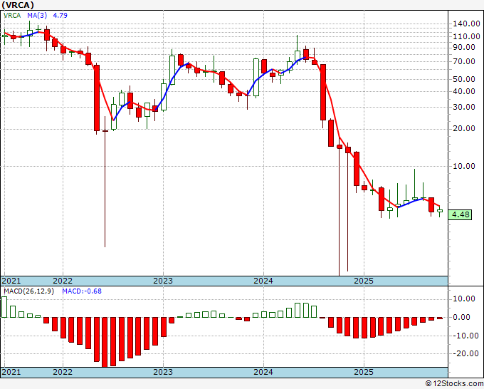Select the 2024 marker on price timeline
Image resolution: width=484 pixels, height=389 pixels.
click(x=263, y=281)
